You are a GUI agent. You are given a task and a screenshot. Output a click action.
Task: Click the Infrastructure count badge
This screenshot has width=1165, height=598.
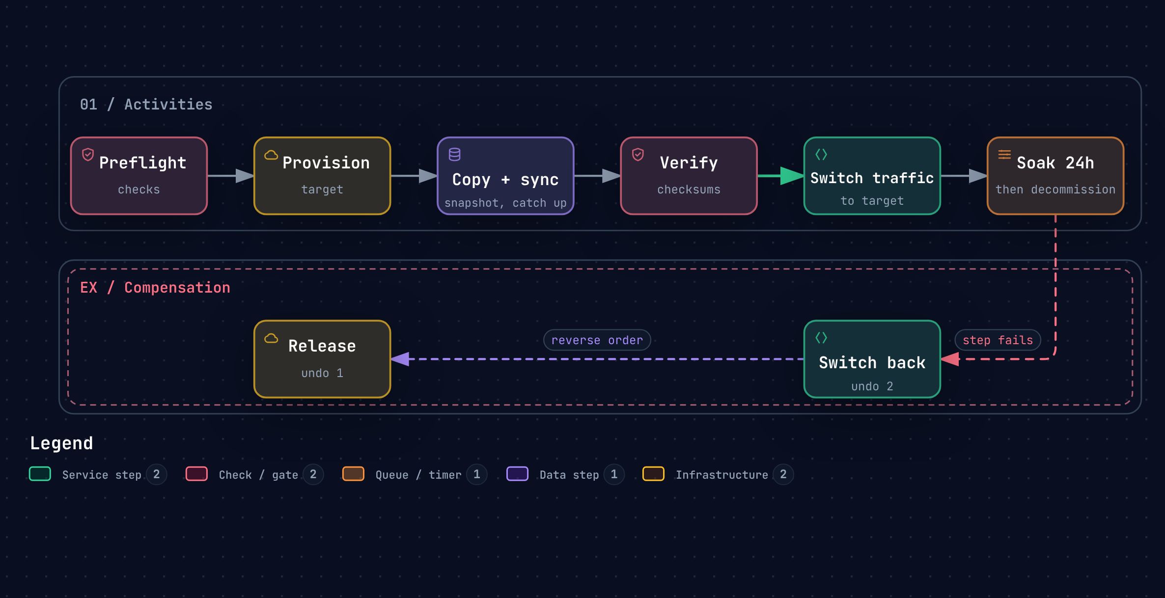pyautogui.click(x=783, y=474)
